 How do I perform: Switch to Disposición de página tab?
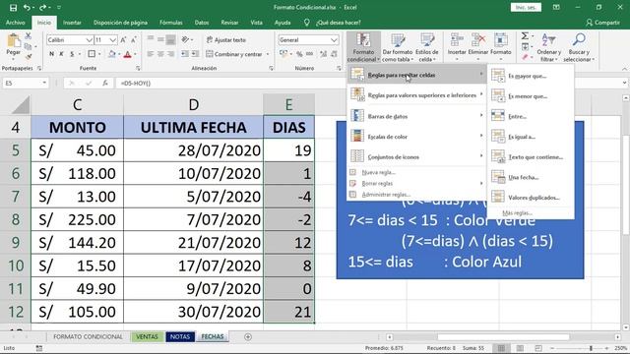click(x=120, y=23)
